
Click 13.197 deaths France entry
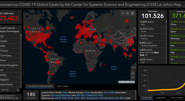(x=152, y=37)
